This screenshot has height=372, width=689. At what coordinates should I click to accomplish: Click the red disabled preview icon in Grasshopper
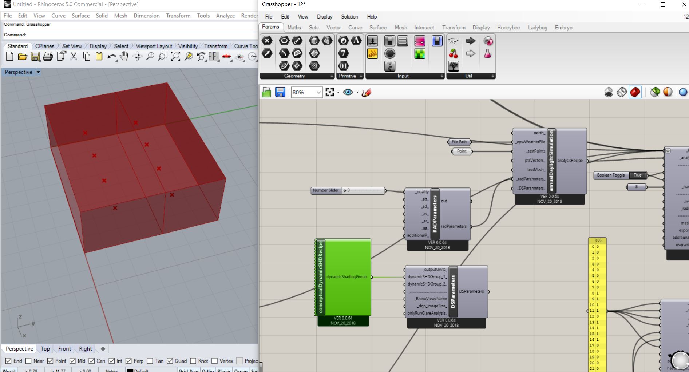(x=635, y=92)
